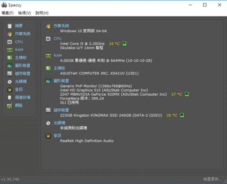
Task: Open the 作業系統 heading link in summary
Action: tap(61, 26)
